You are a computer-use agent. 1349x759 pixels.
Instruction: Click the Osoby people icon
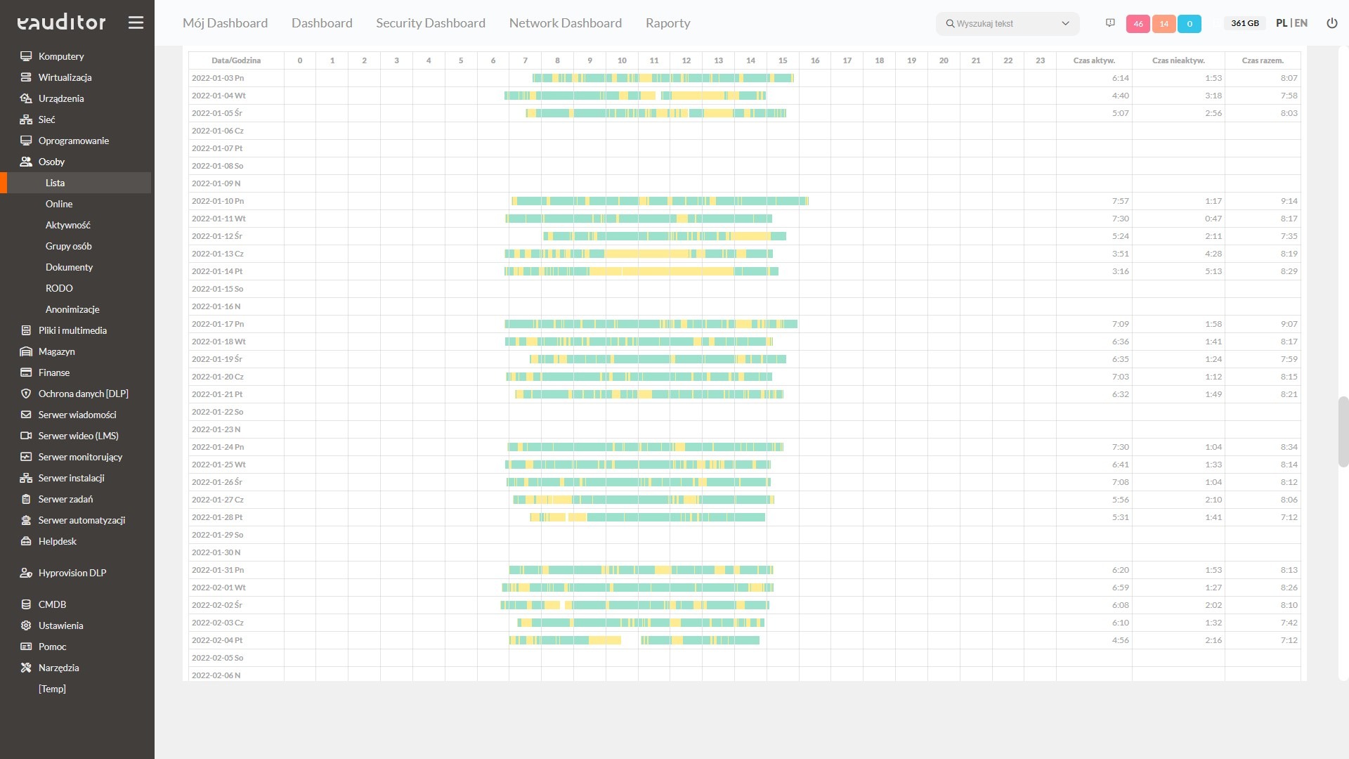click(26, 162)
